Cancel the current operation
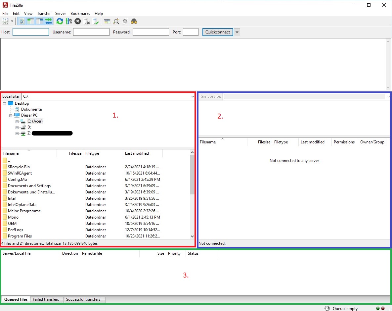This screenshot has width=392, height=311. [x=78, y=21]
